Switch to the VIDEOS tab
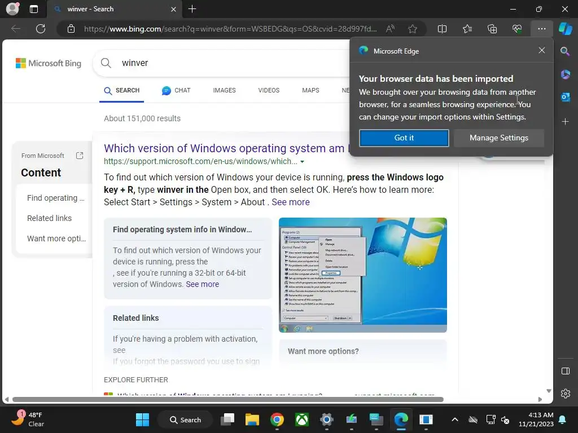This screenshot has height=433, width=578. 269,91
